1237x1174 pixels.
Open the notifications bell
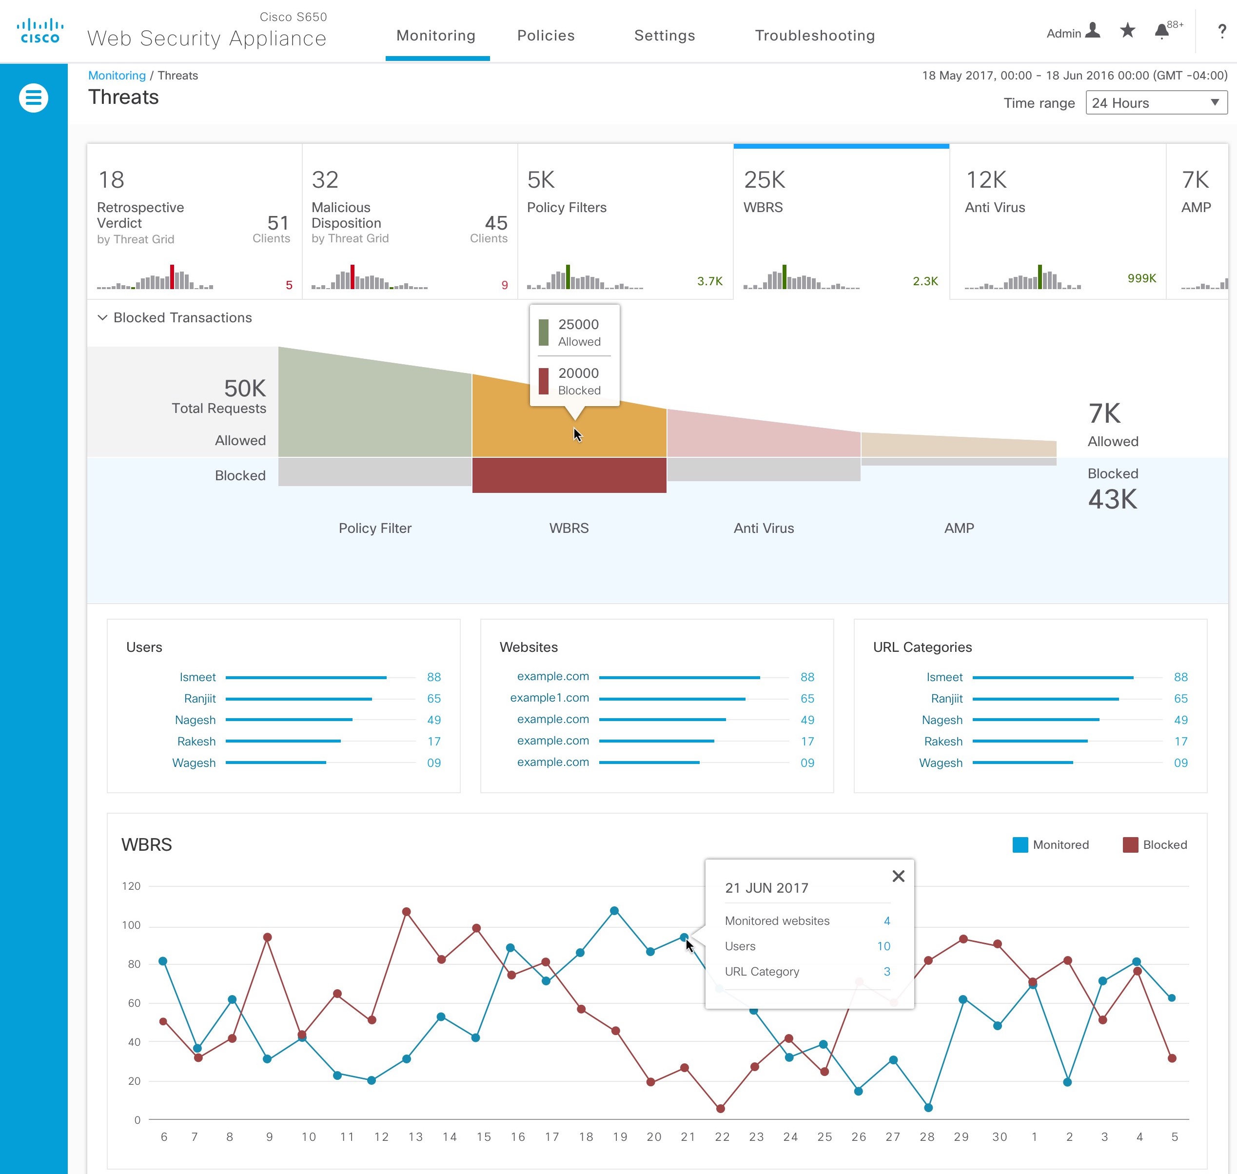1162,31
